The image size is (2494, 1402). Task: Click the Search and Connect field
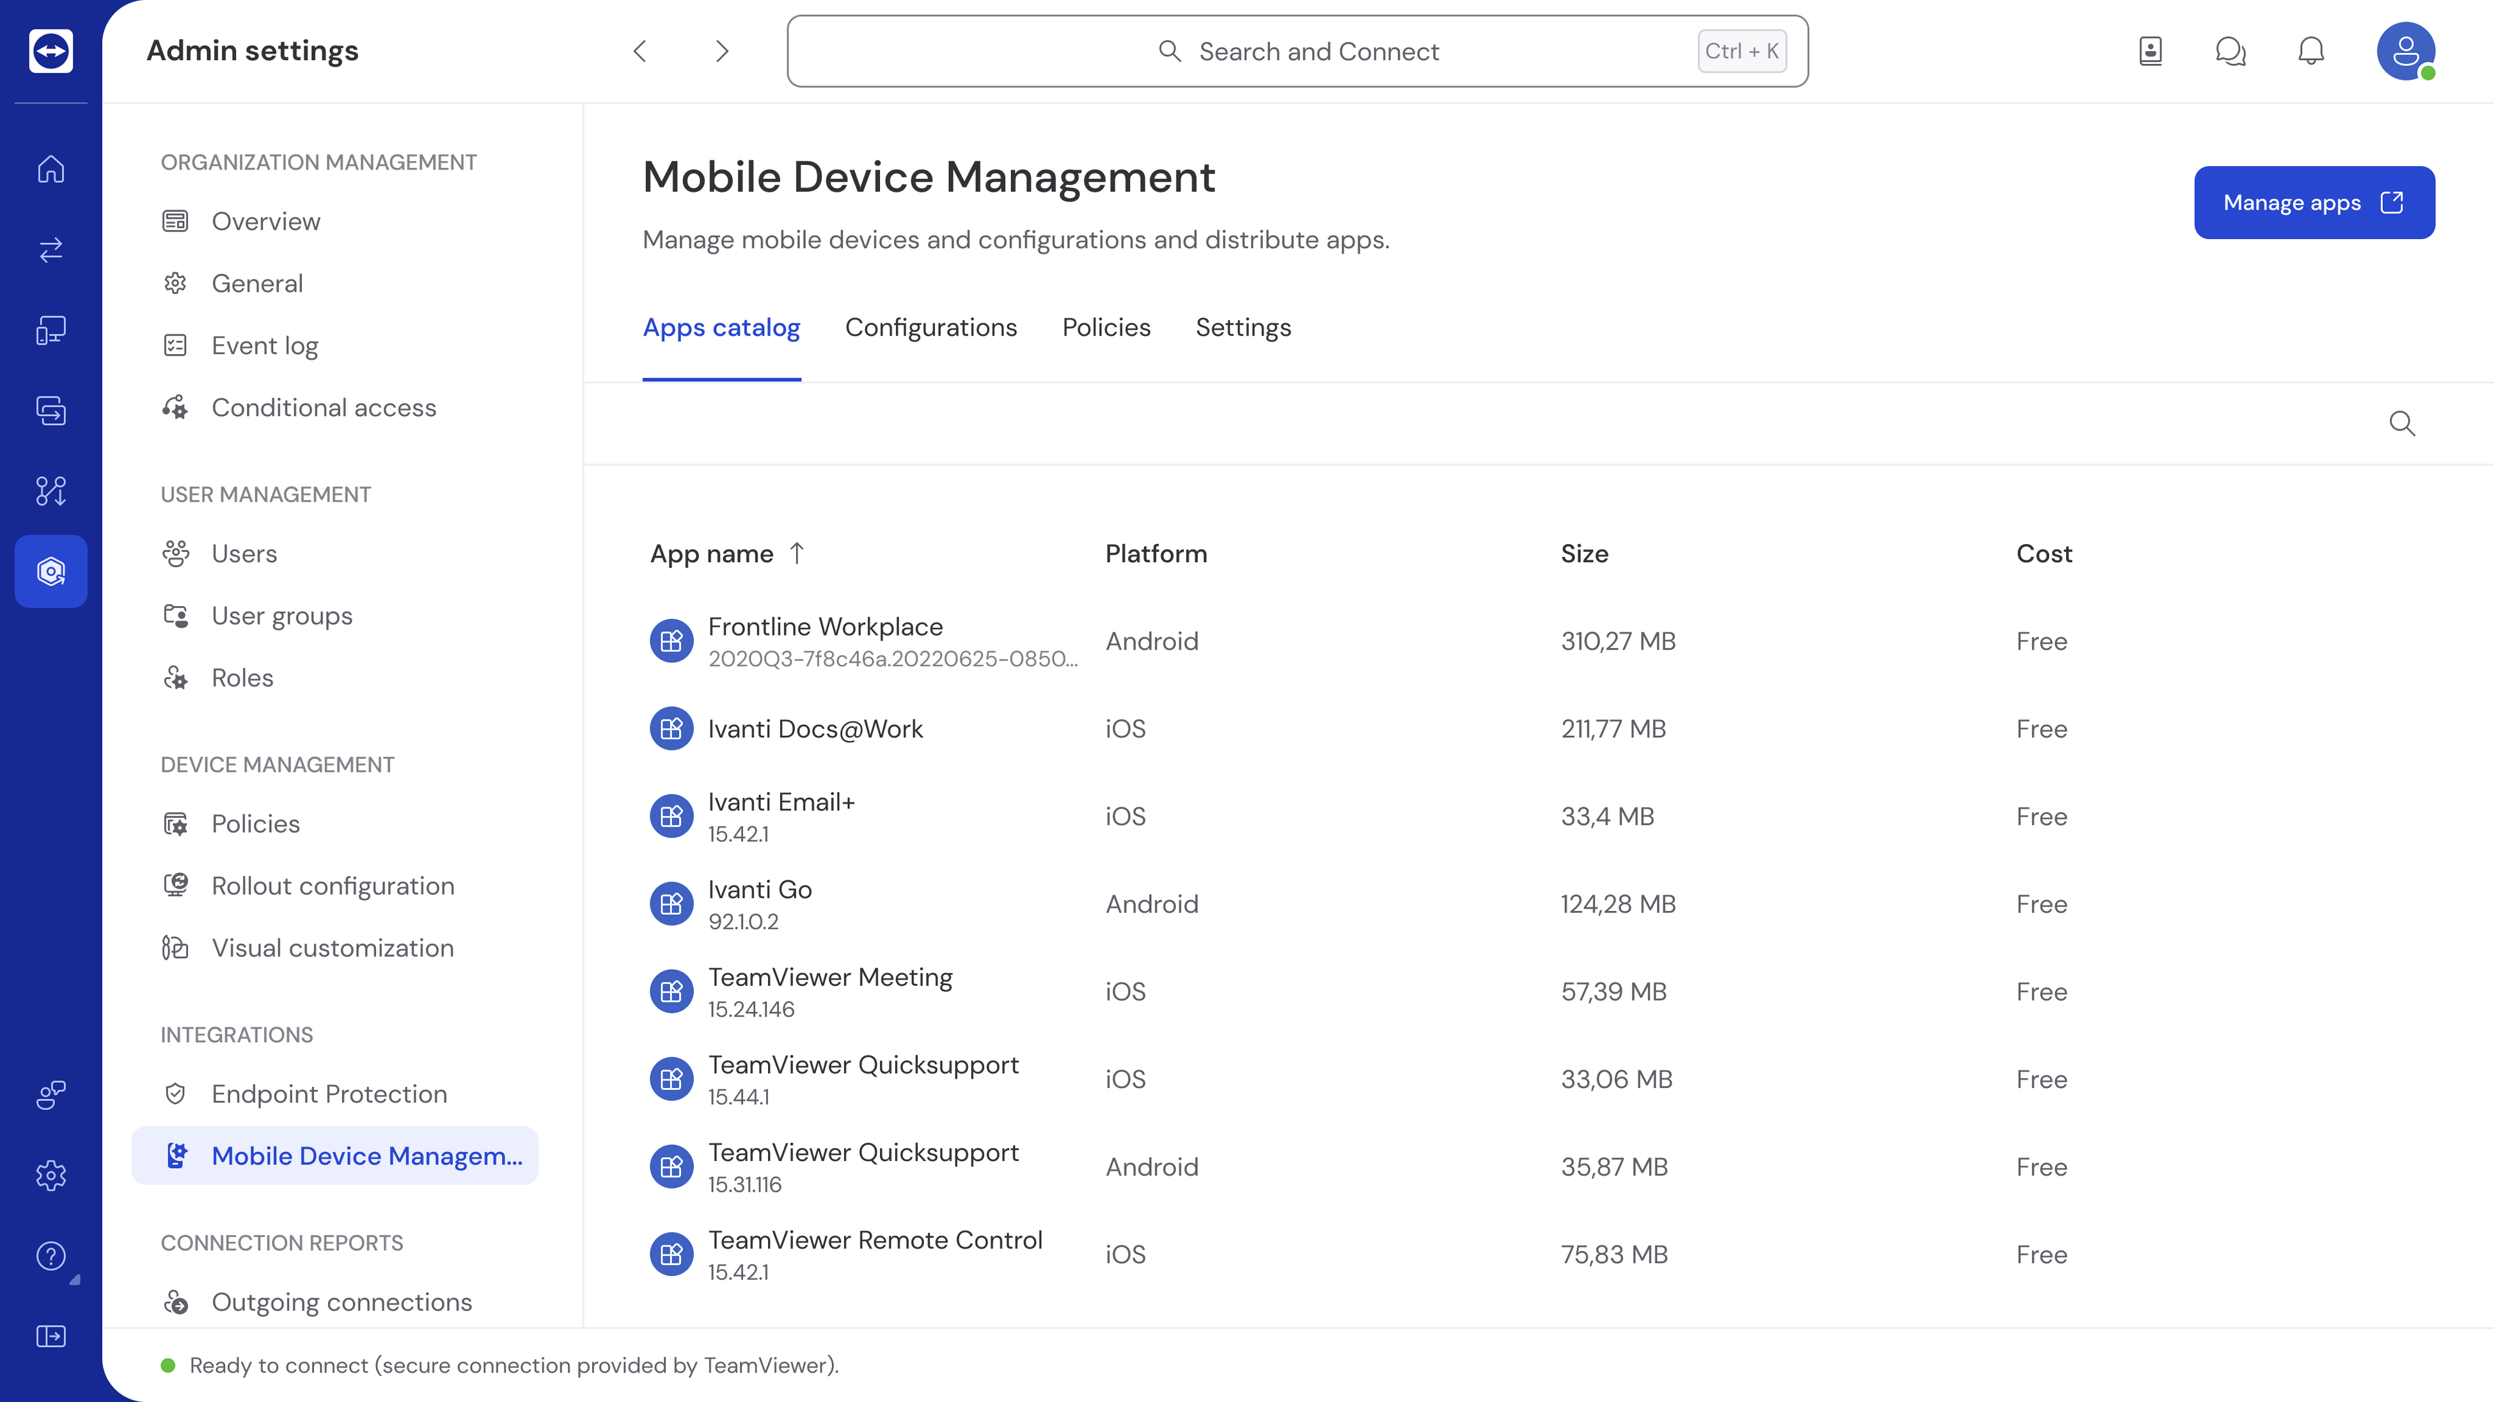click(x=1298, y=51)
